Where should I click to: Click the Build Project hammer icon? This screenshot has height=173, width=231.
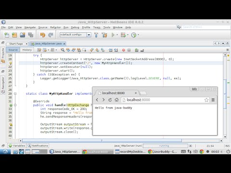pyautogui.click(x=96, y=35)
